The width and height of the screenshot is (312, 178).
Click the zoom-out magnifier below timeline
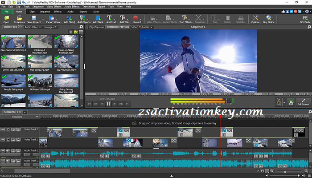pos(272,171)
